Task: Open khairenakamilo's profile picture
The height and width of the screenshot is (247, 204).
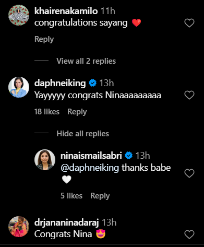Action: (x=19, y=15)
